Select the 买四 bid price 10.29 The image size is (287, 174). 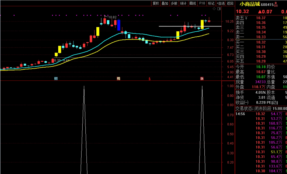pyautogui.click(x=261, y=56)
